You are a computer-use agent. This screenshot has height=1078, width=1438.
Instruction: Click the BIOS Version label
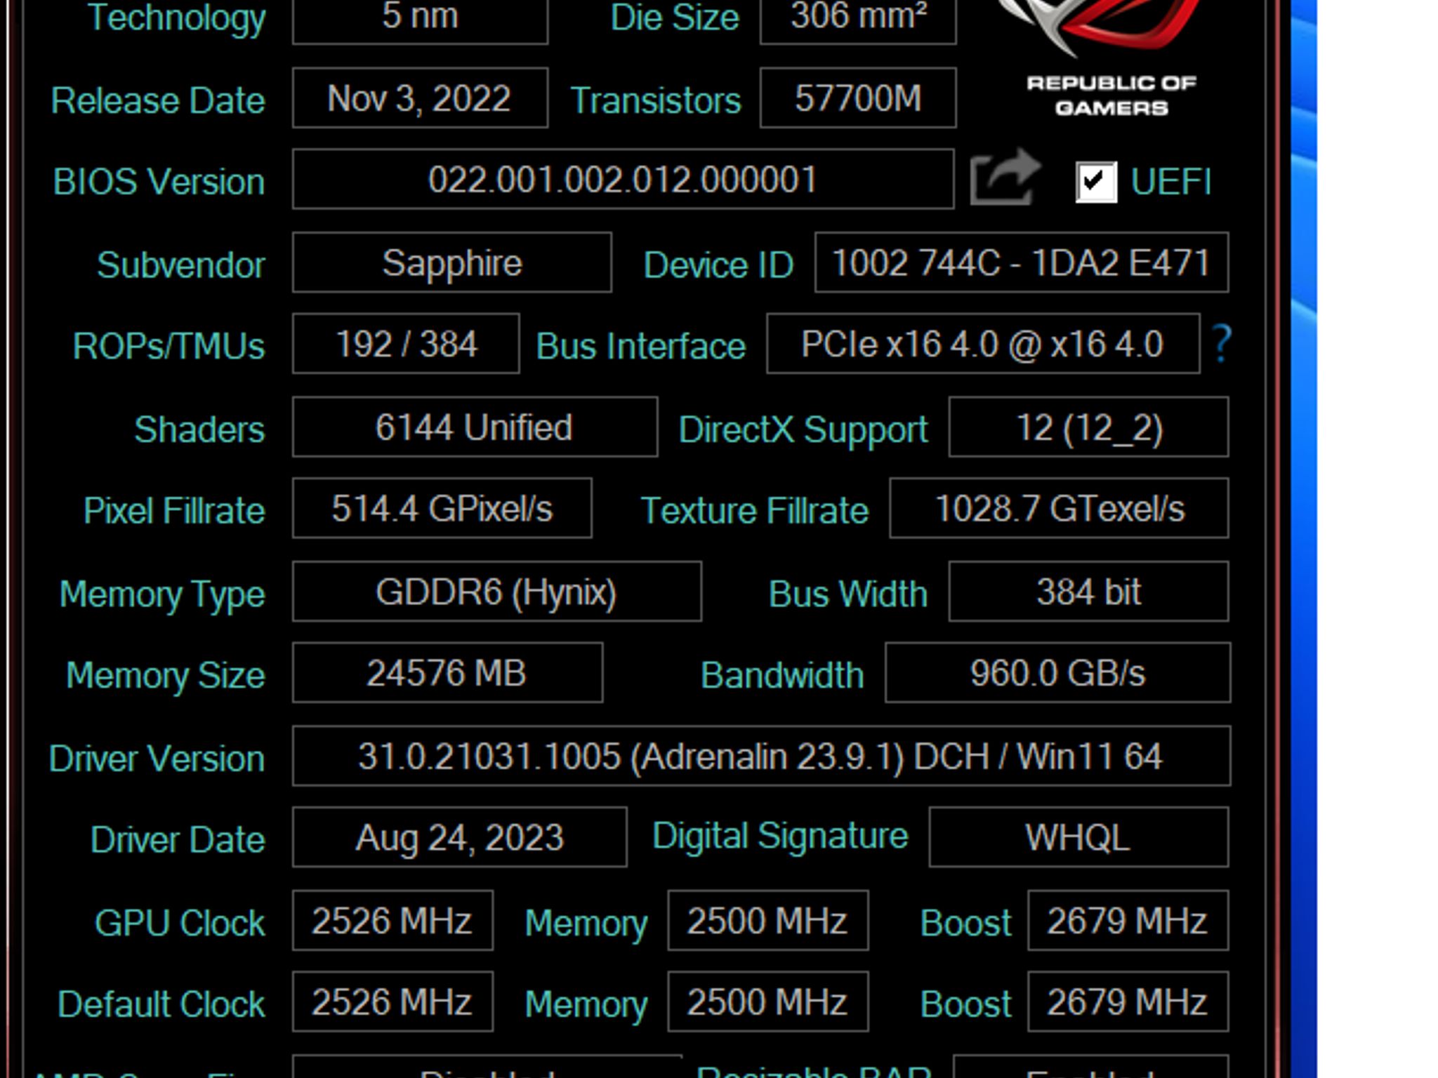tap(159, 182)
